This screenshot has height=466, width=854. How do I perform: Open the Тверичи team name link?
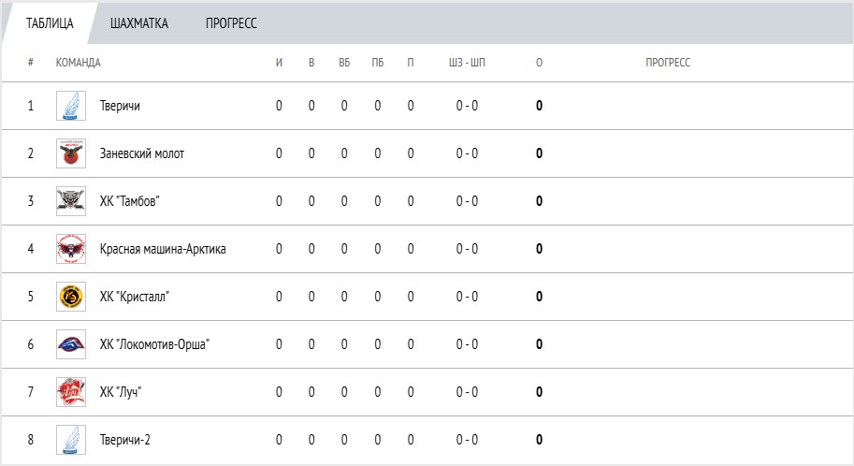tap(120, 106)
